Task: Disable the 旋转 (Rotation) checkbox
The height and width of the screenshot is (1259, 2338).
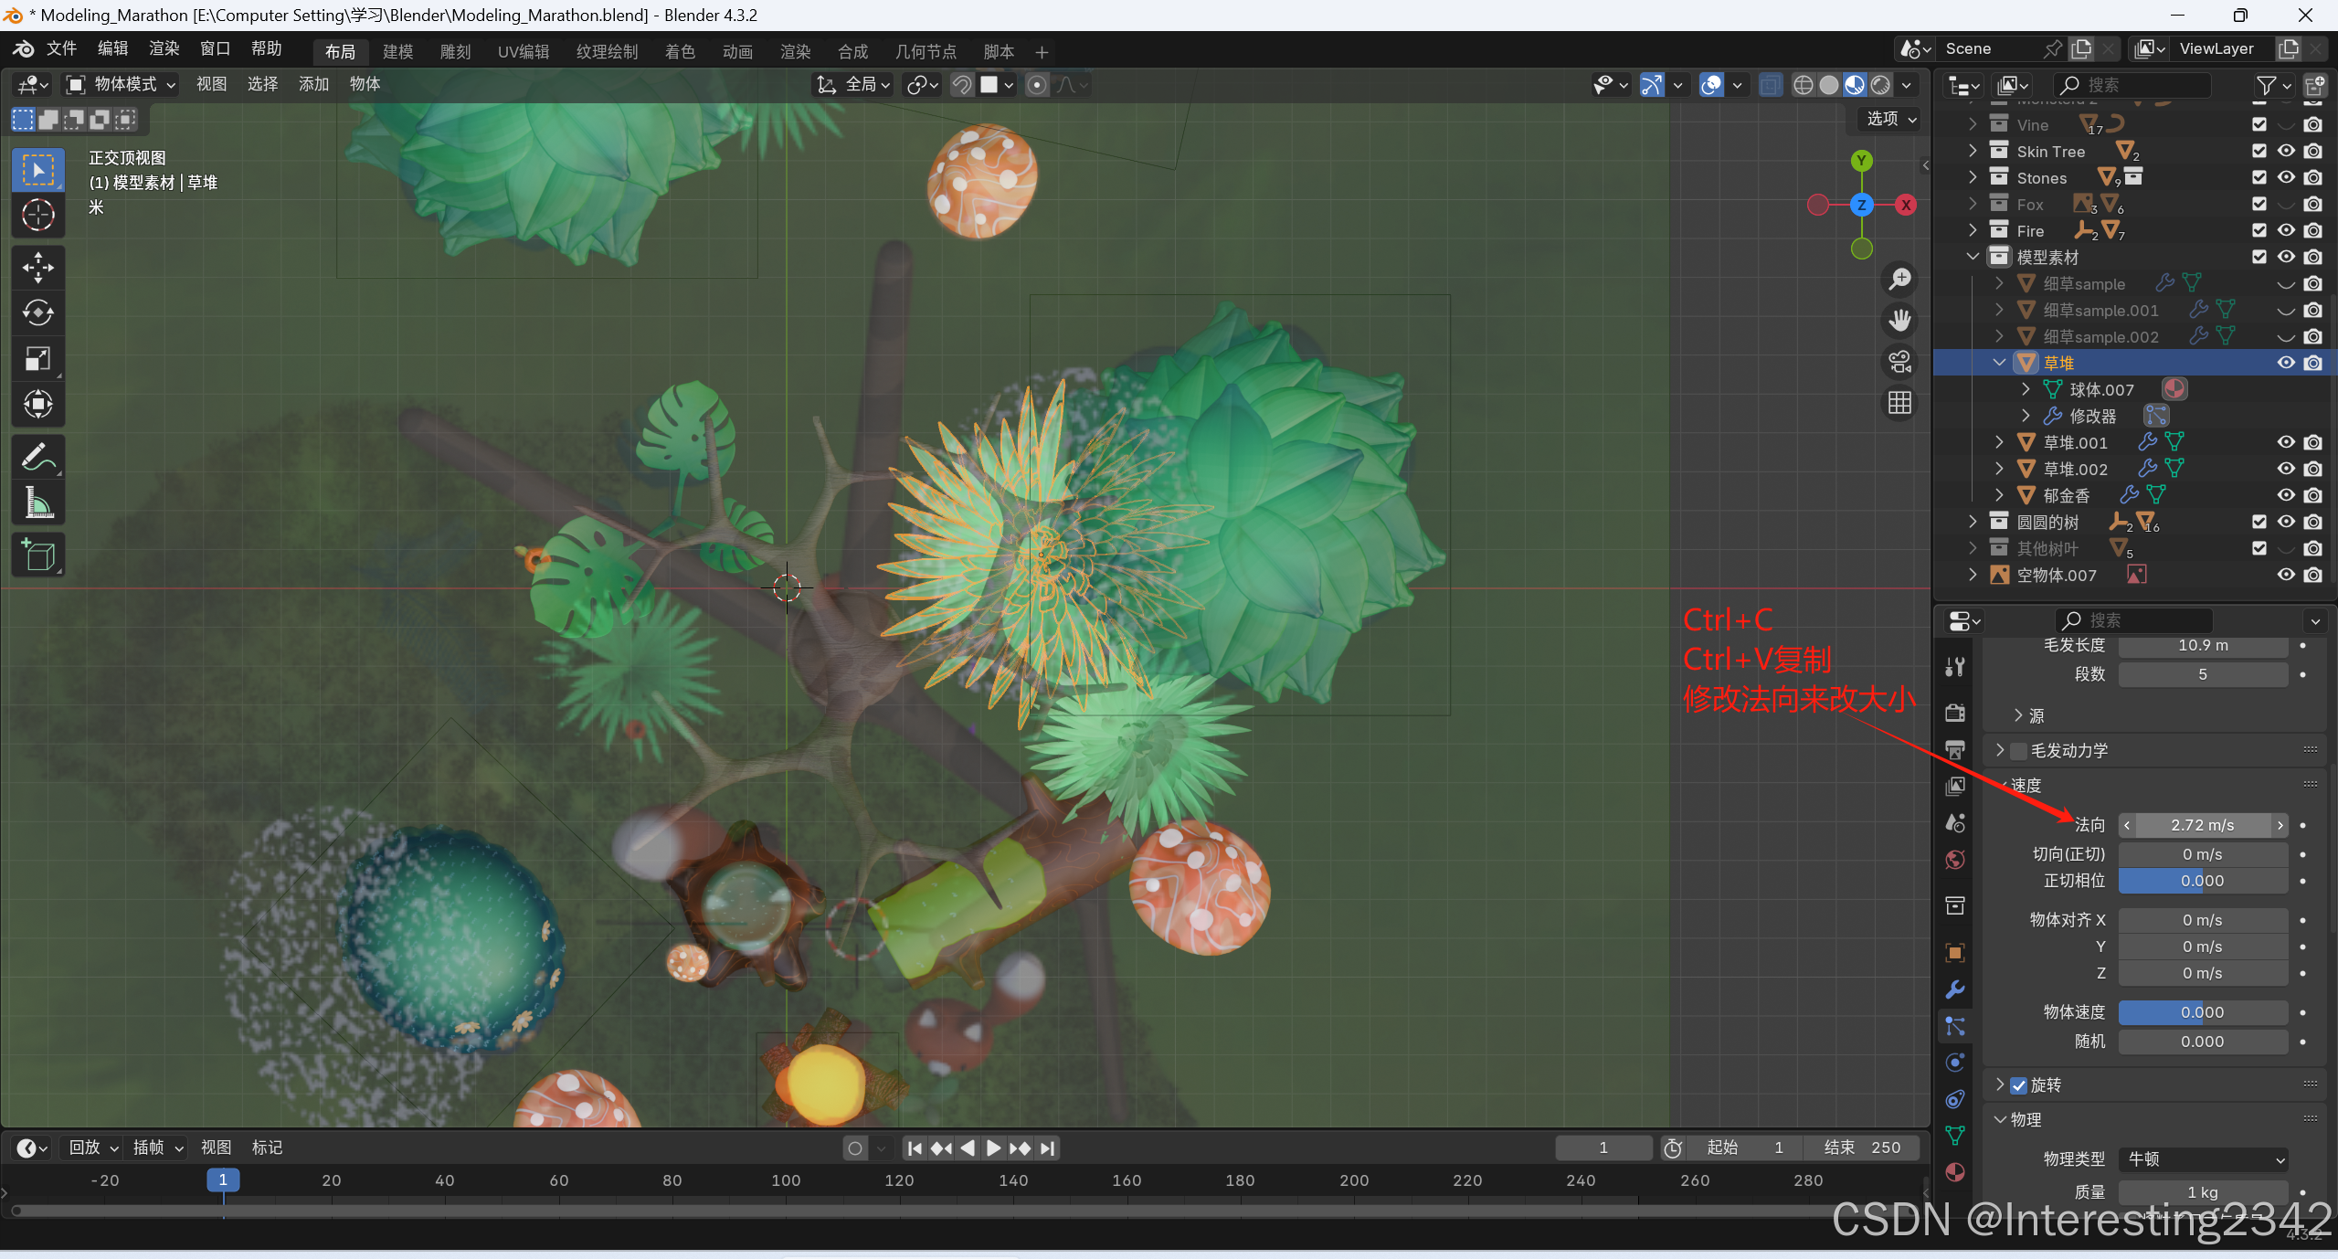Action: pyautogui.click(x=2019, y=1085)
